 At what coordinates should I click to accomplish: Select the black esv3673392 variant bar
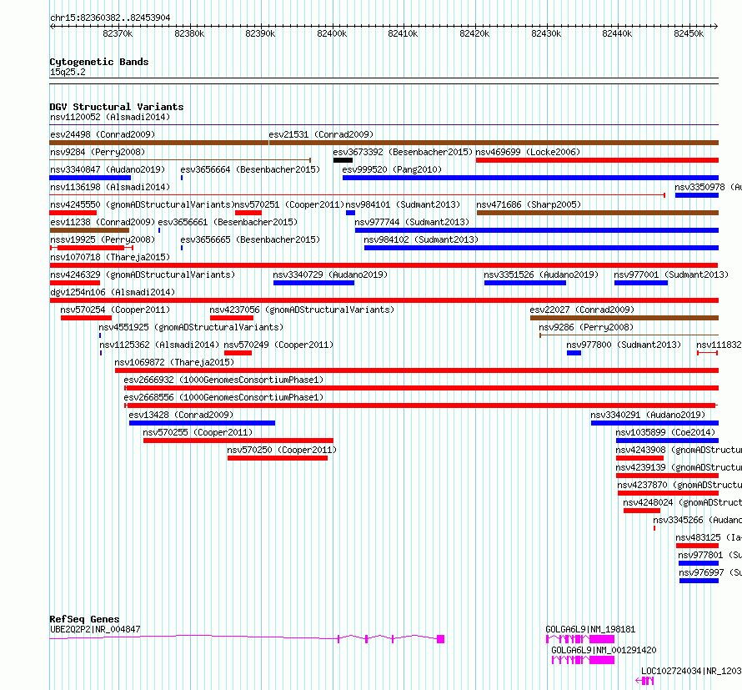pyautogui.click(x=343, y=160)
